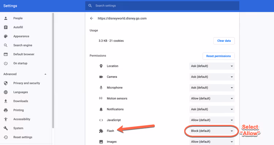274x145 pixels.
Task: Open the JavaScript permission dropdown
Action: point(212,120)
